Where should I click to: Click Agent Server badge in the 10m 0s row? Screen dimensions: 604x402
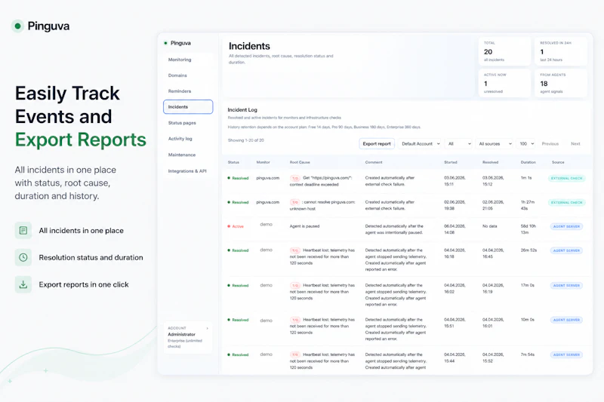(566, 320)
